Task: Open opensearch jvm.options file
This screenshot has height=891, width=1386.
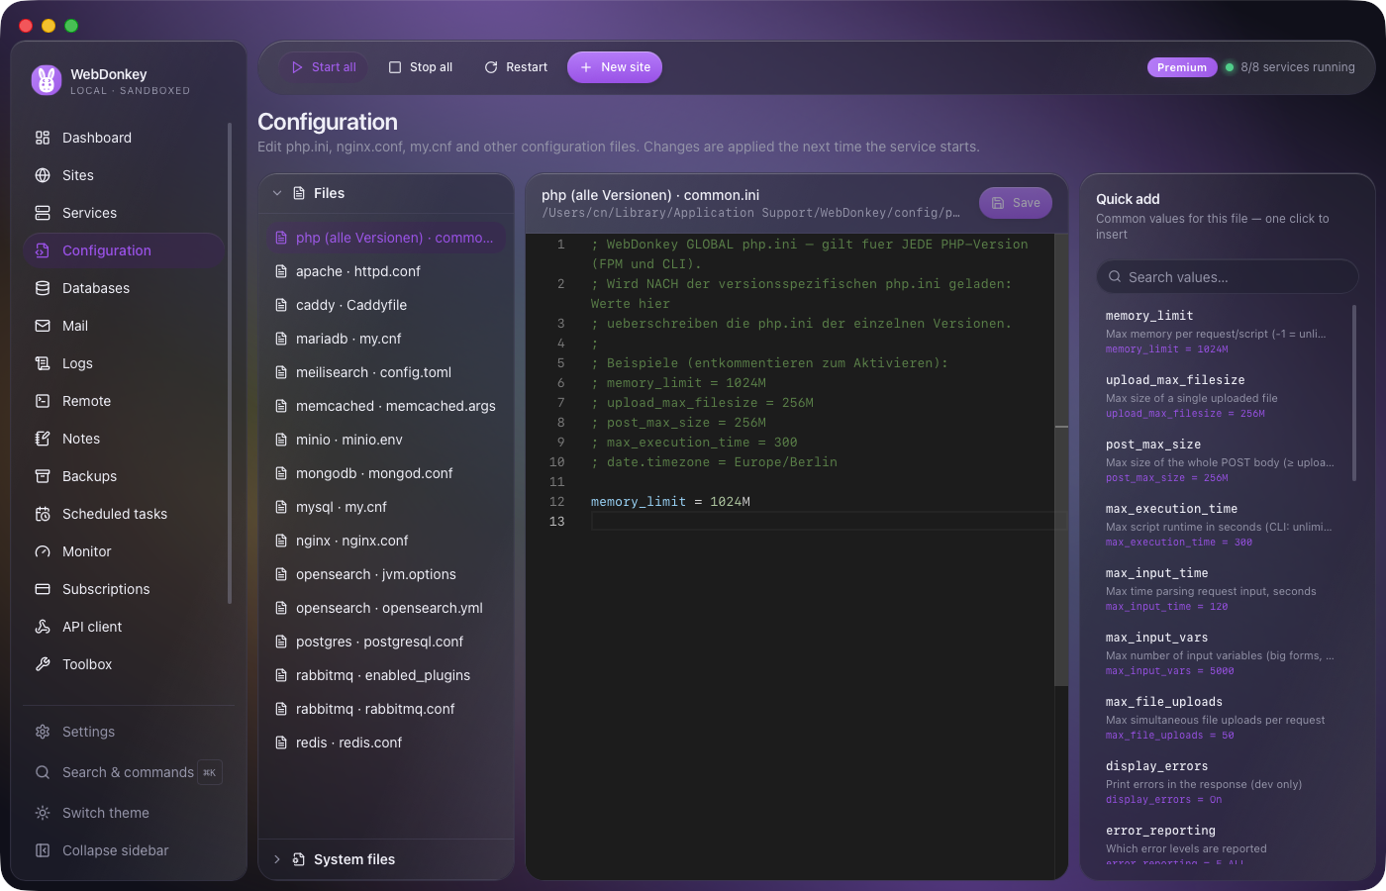Action: tap(386, 574)
